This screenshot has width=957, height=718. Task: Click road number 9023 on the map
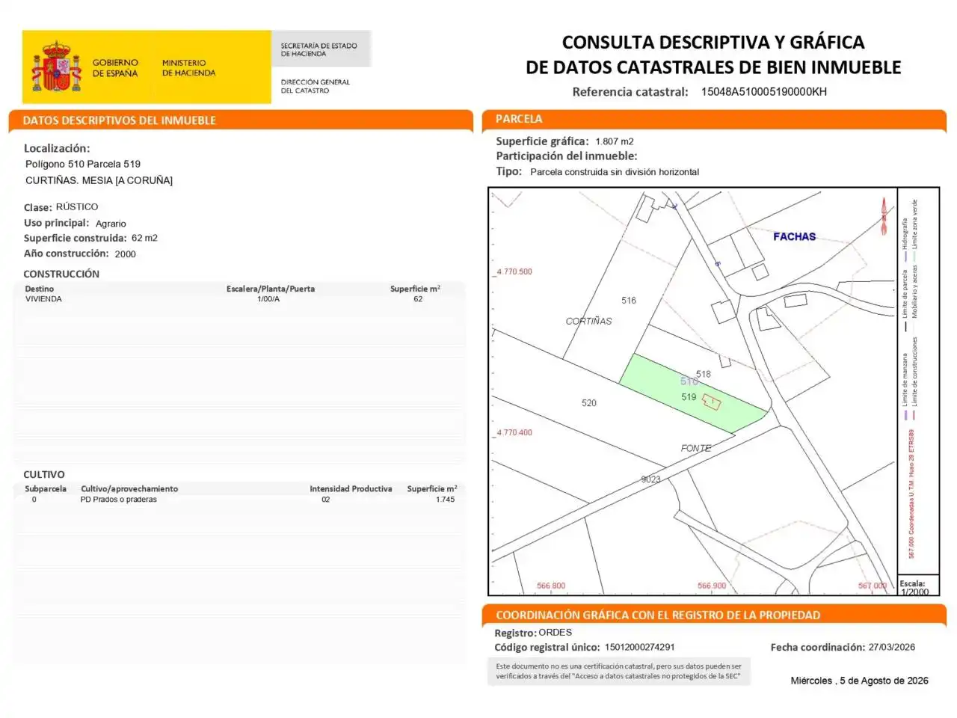pyautogui.click(x=650, y=479)
